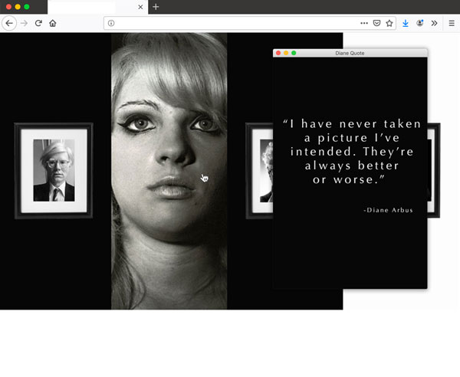The width and height of the screenshot is (460, 377).
Task: Open a new browser tab
Action: coord(156,7)
